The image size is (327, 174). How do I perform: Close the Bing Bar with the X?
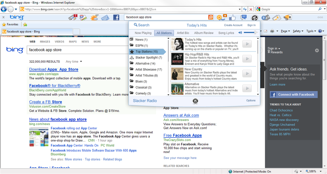pyautogui.click(x=4, y=17)
